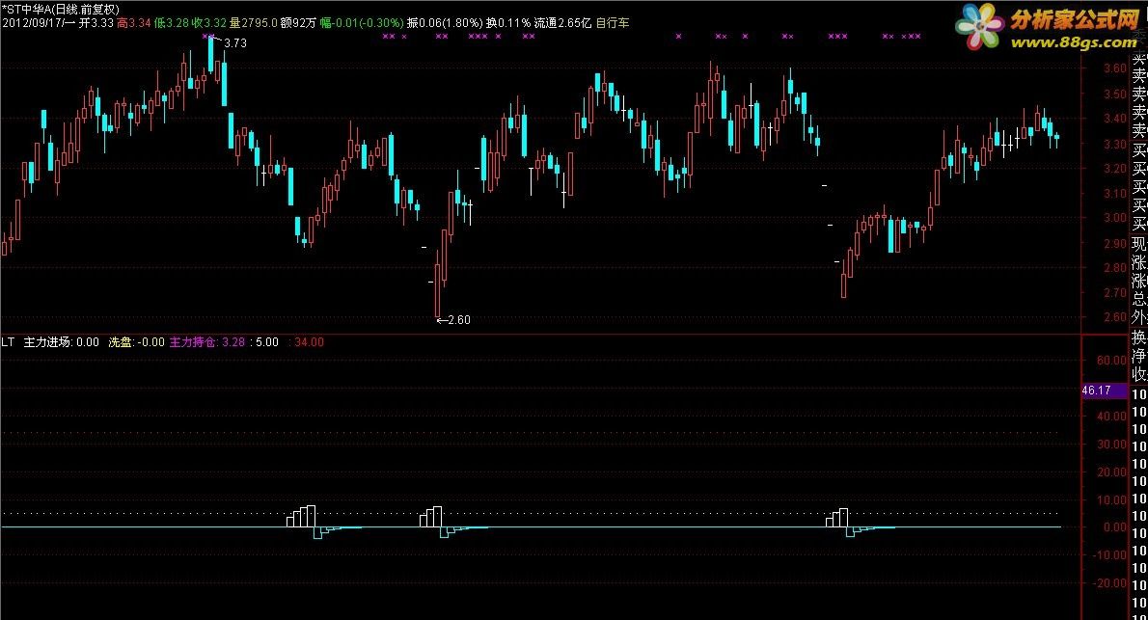Click the 3.20 label on price axis
This screenshot has height=620, width=1148.
point(1115,169)
